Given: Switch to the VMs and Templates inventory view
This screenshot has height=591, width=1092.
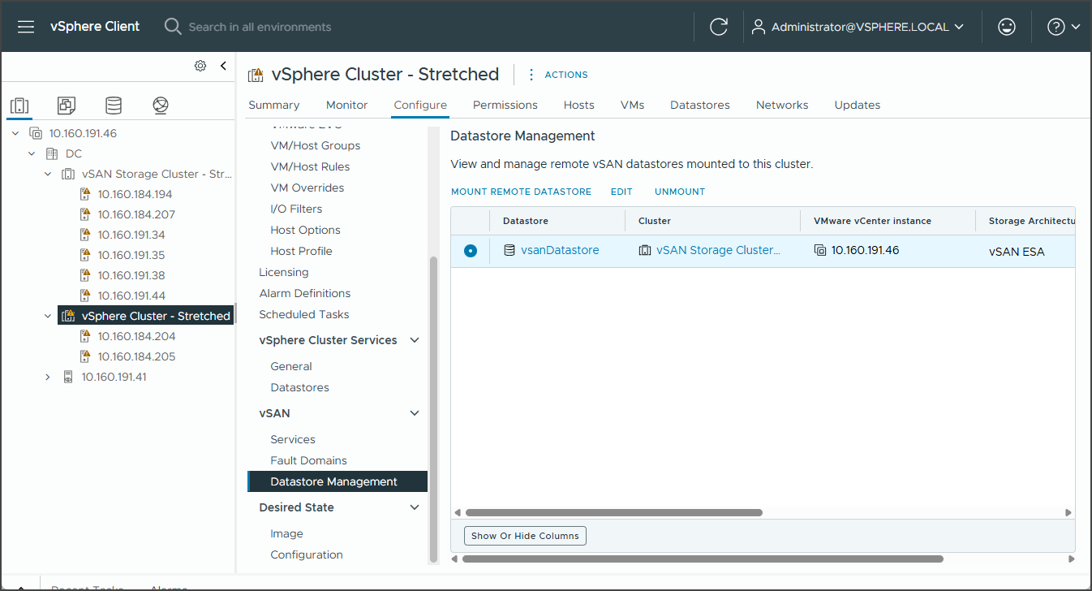Looking at the screenshot, I should tap(66, 105).
